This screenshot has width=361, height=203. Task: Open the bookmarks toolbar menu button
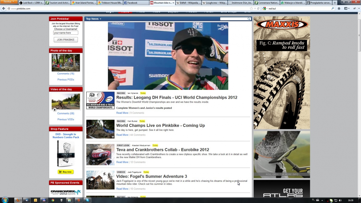[346, 9]
